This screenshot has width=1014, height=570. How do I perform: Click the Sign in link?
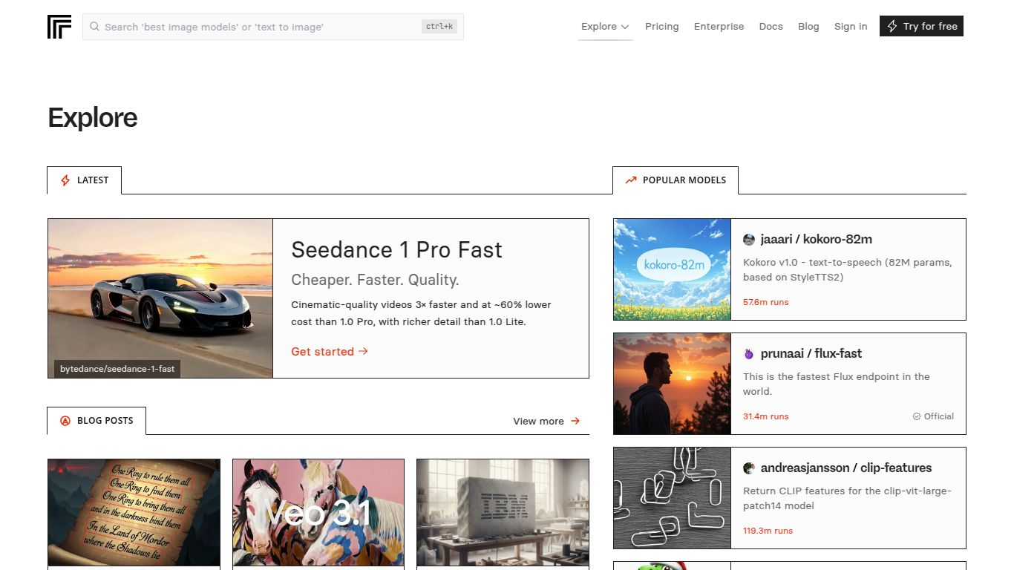pos(850,27)
